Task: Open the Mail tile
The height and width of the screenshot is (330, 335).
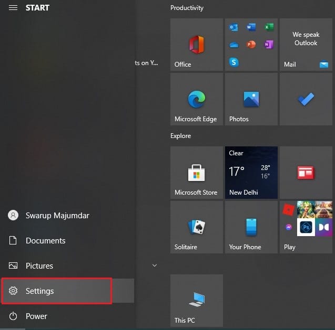Action: pos(306,45)
